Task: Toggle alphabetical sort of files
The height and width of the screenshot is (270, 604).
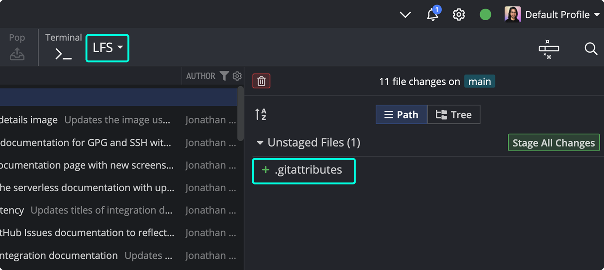Action: coord(260,114)
